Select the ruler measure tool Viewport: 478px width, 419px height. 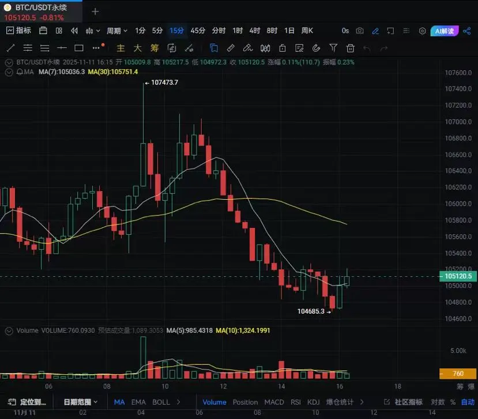click(x=231, y=48)
